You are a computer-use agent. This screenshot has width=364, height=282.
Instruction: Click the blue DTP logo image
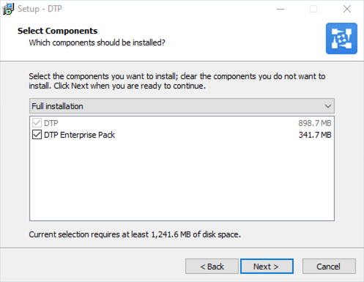coord(341,38)
